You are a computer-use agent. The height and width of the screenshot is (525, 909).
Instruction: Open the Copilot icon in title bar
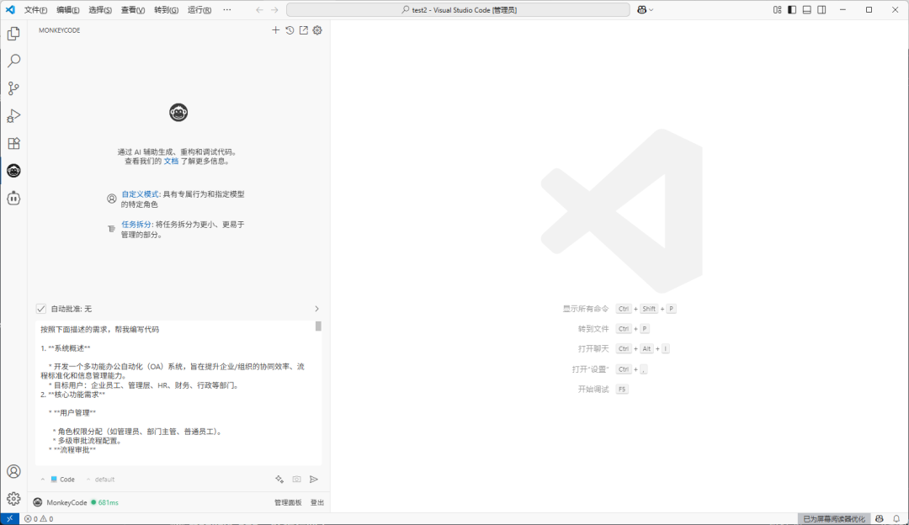(641, 10)
